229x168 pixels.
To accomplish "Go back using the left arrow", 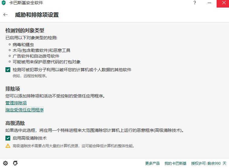I will point(5,14).
